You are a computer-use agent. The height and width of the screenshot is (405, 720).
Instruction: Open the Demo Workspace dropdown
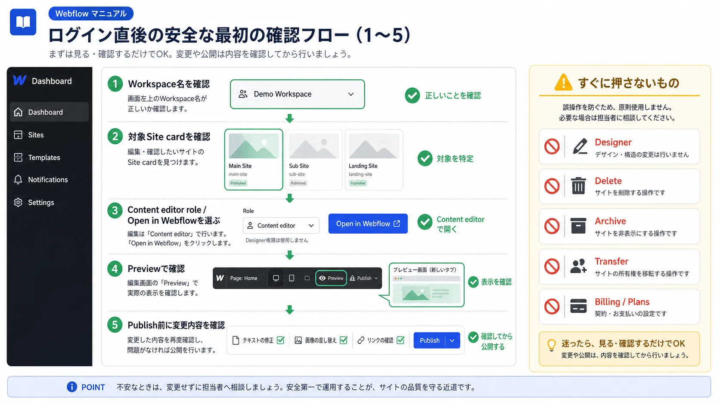[297, 94]
